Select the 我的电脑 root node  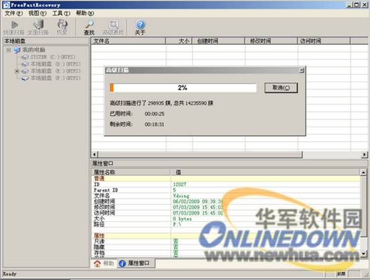tap(33, 50)
